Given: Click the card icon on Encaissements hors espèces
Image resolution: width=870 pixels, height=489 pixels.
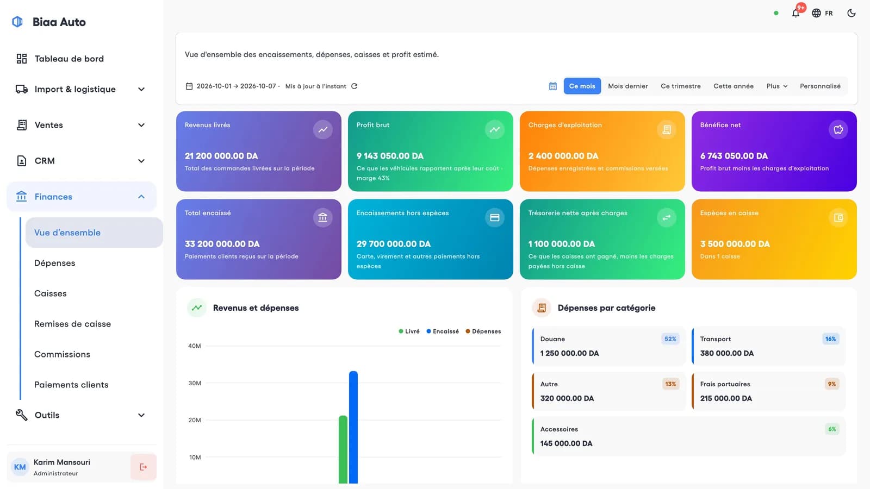Looking at the screenshot, I should tap(495, 218).
